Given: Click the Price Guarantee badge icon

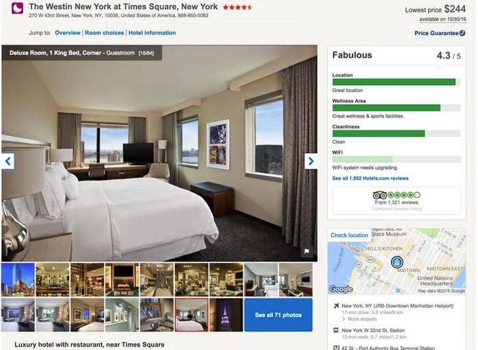Looking at the screenshot, I should (x=462, y=33).
